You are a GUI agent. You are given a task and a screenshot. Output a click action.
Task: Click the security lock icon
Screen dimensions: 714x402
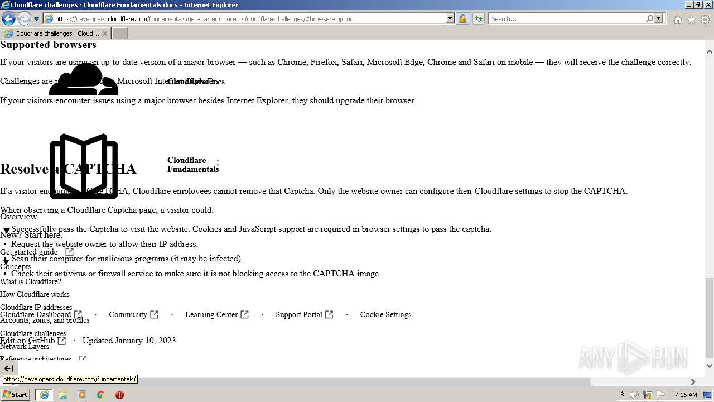[462, 19]
